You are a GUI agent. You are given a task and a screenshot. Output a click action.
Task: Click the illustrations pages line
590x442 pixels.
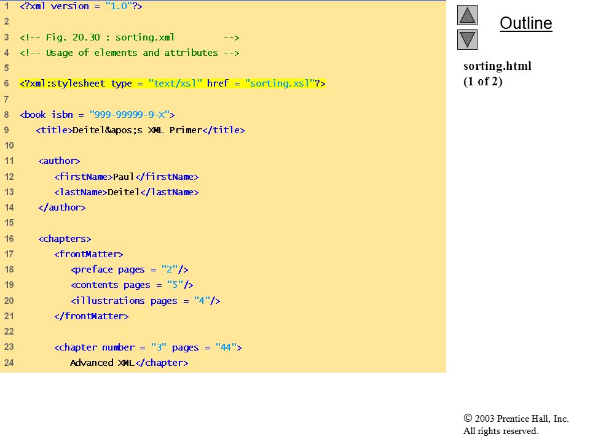pyautogui.click(x=145, y=301)
